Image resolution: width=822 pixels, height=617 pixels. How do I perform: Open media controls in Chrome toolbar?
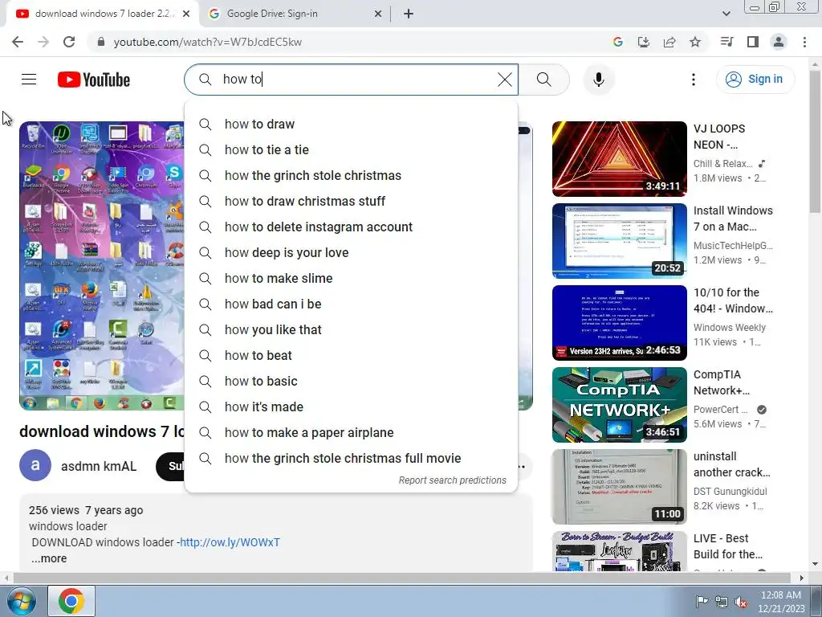[726, 42]
